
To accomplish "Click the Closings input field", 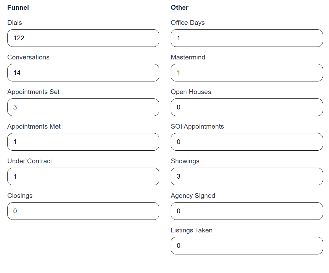I will pos(83,211).
